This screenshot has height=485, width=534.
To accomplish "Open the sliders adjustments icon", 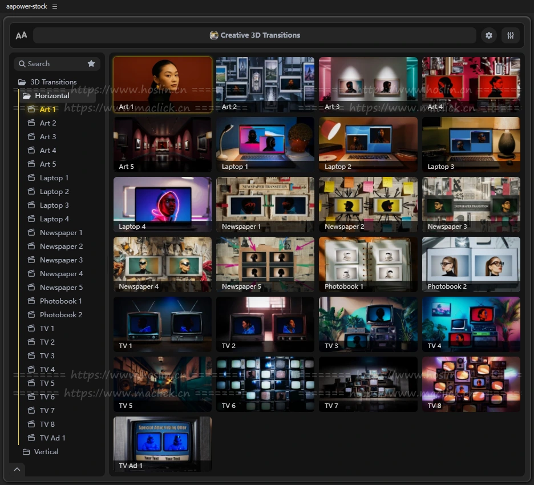I will point(511,35).
